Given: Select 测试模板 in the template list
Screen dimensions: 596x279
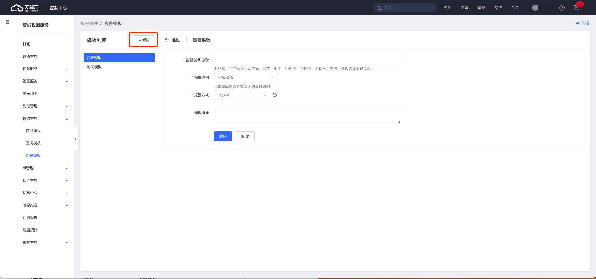Looking at the screenshot, I should (94, 67).
